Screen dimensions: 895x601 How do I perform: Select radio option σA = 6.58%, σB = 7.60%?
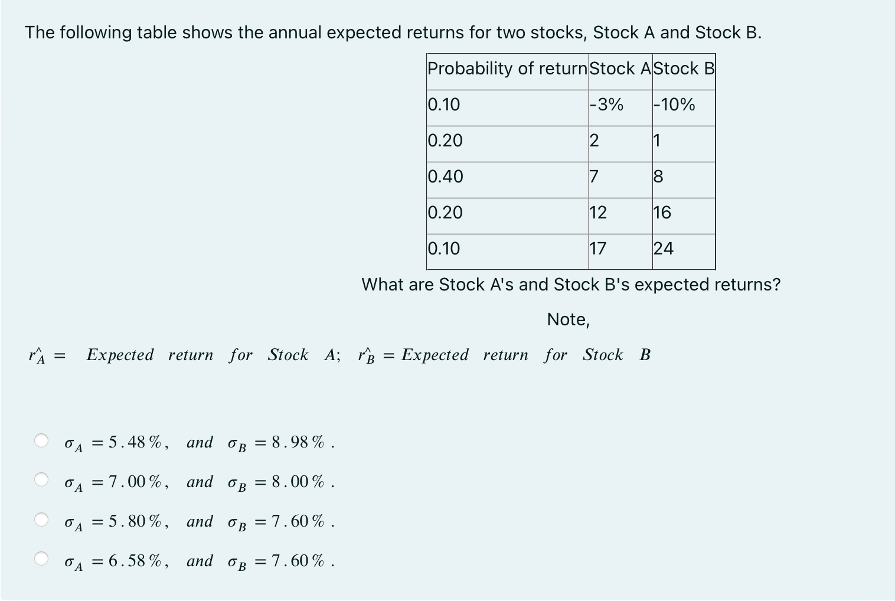point(42,558)
